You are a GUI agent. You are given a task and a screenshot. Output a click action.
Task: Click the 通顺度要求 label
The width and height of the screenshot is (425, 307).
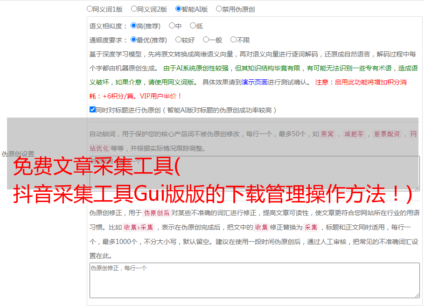tap(108, 40)
